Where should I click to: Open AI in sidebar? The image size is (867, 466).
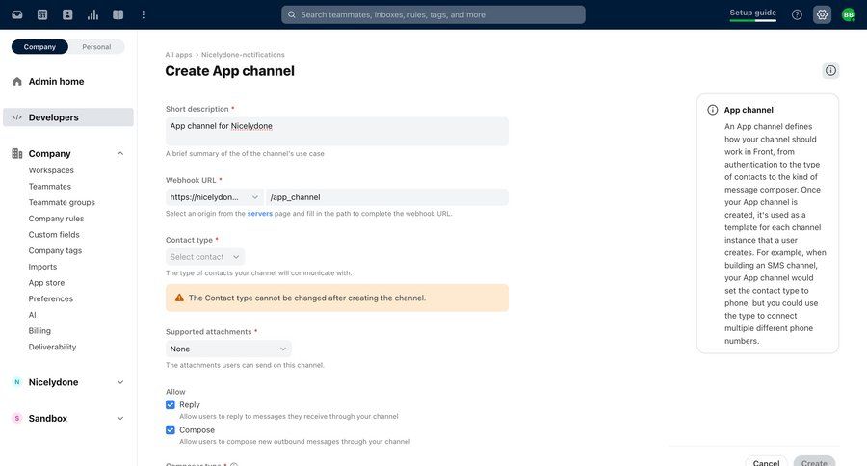click(x=32, y=315)
